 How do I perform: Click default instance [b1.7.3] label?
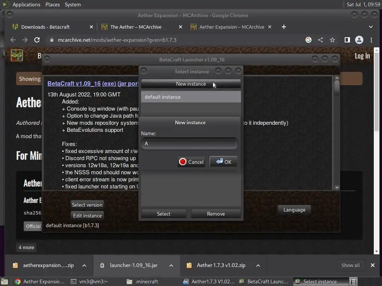[72, 225]
